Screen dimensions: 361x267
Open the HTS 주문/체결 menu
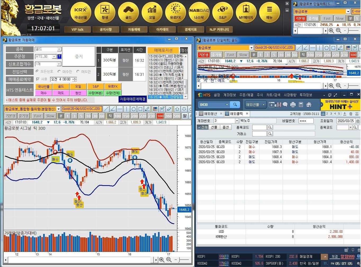pyautogui.click(x=246, y=95)
